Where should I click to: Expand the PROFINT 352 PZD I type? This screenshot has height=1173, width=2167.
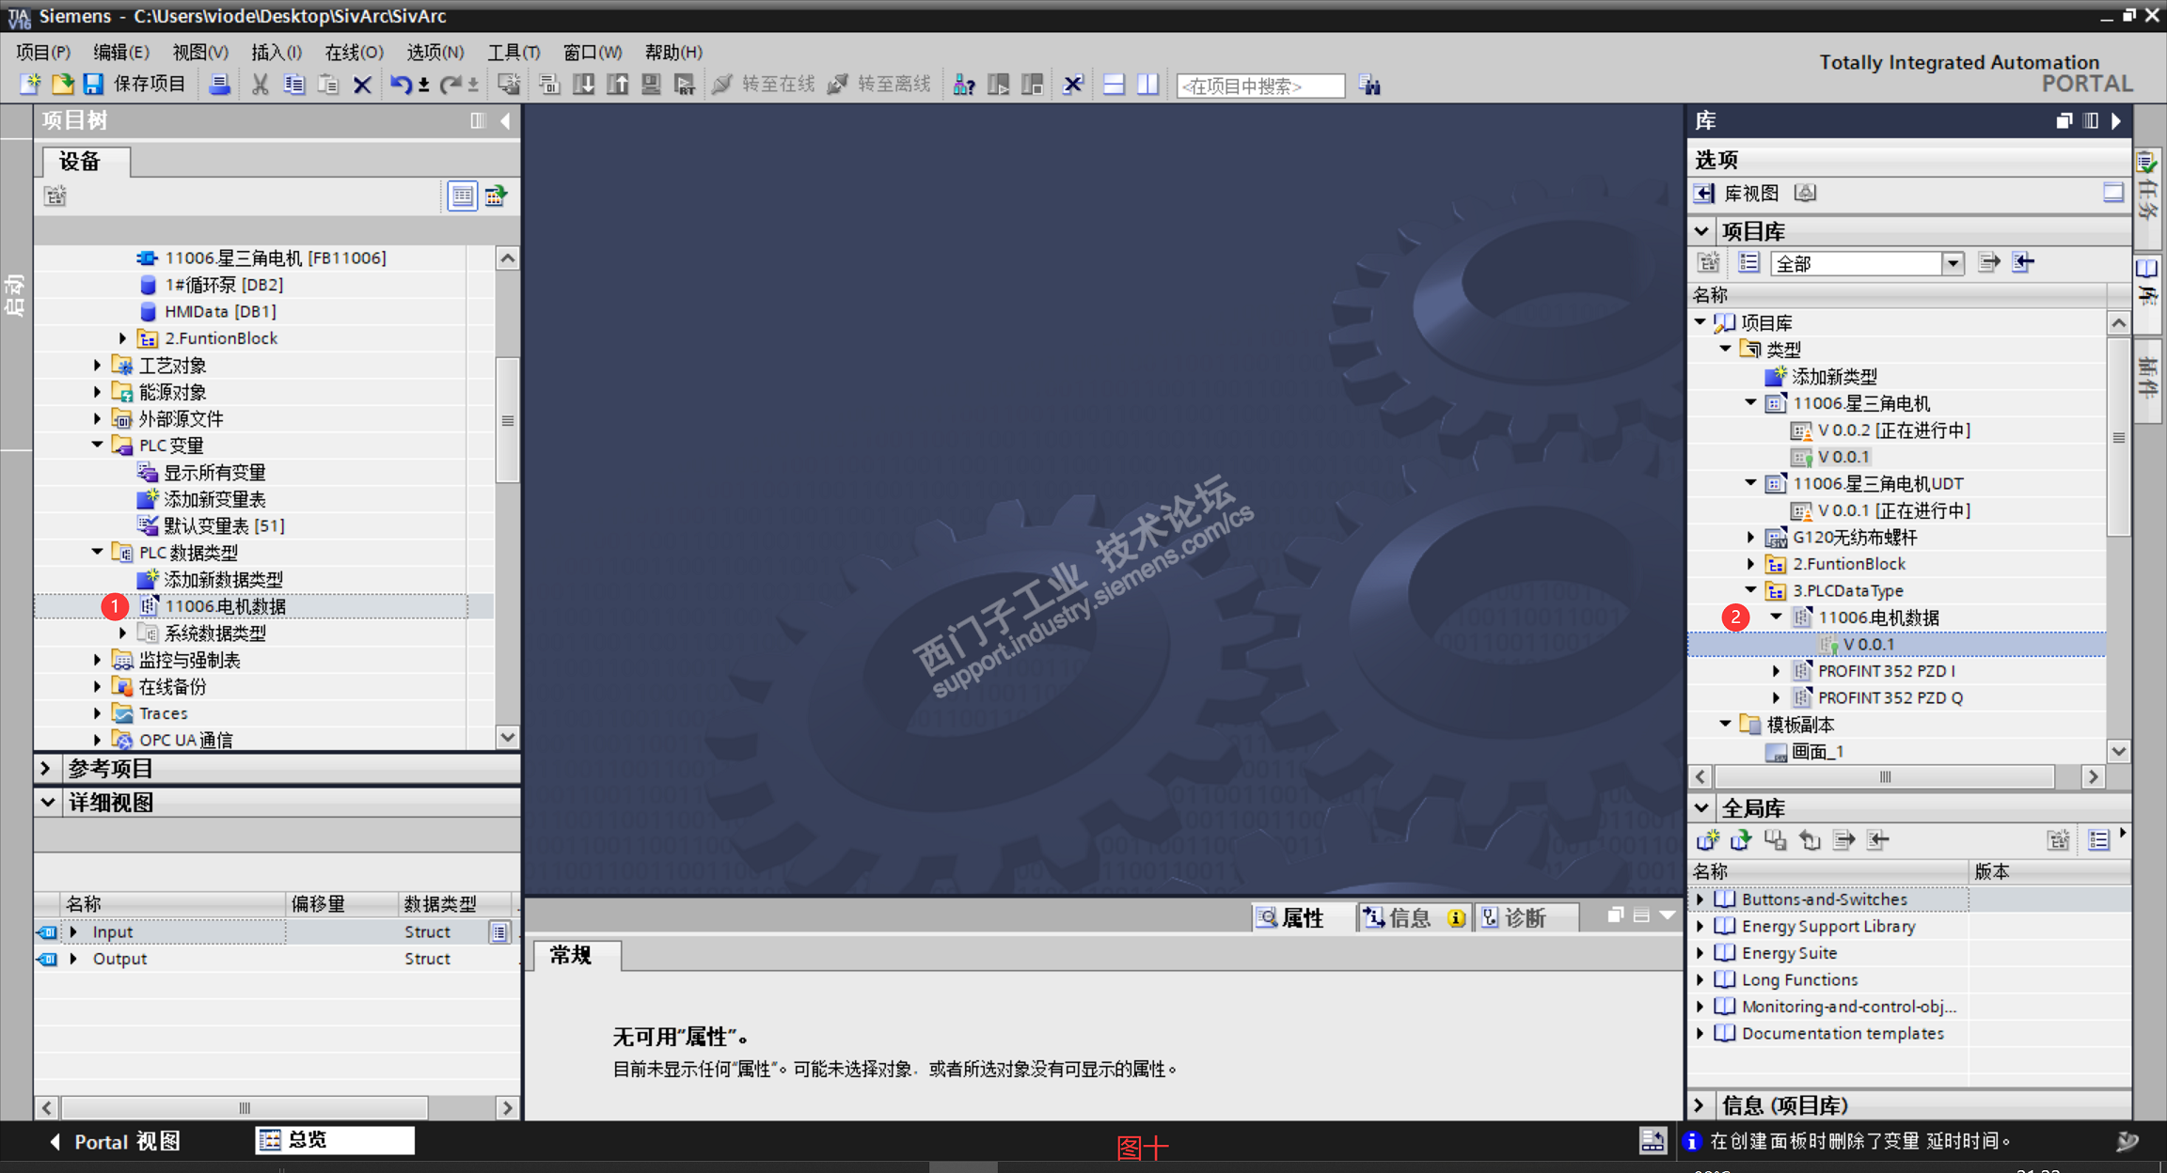(1776, 671)
